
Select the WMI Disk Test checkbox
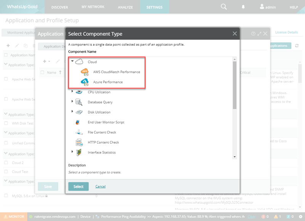point(6,123)
